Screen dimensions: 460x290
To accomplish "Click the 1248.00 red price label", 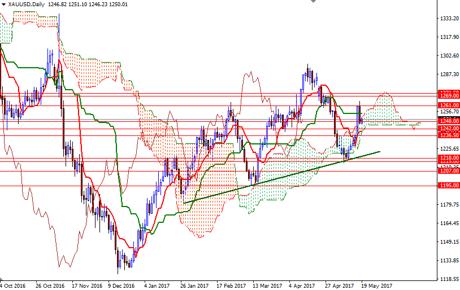I will pyautogui.click(x=449, y=121).
